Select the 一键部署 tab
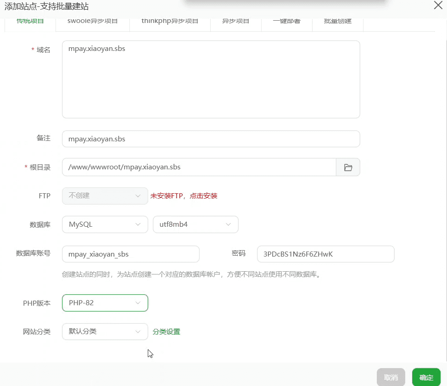Viewport: 447px width, 386px height. tap(286, 22)
